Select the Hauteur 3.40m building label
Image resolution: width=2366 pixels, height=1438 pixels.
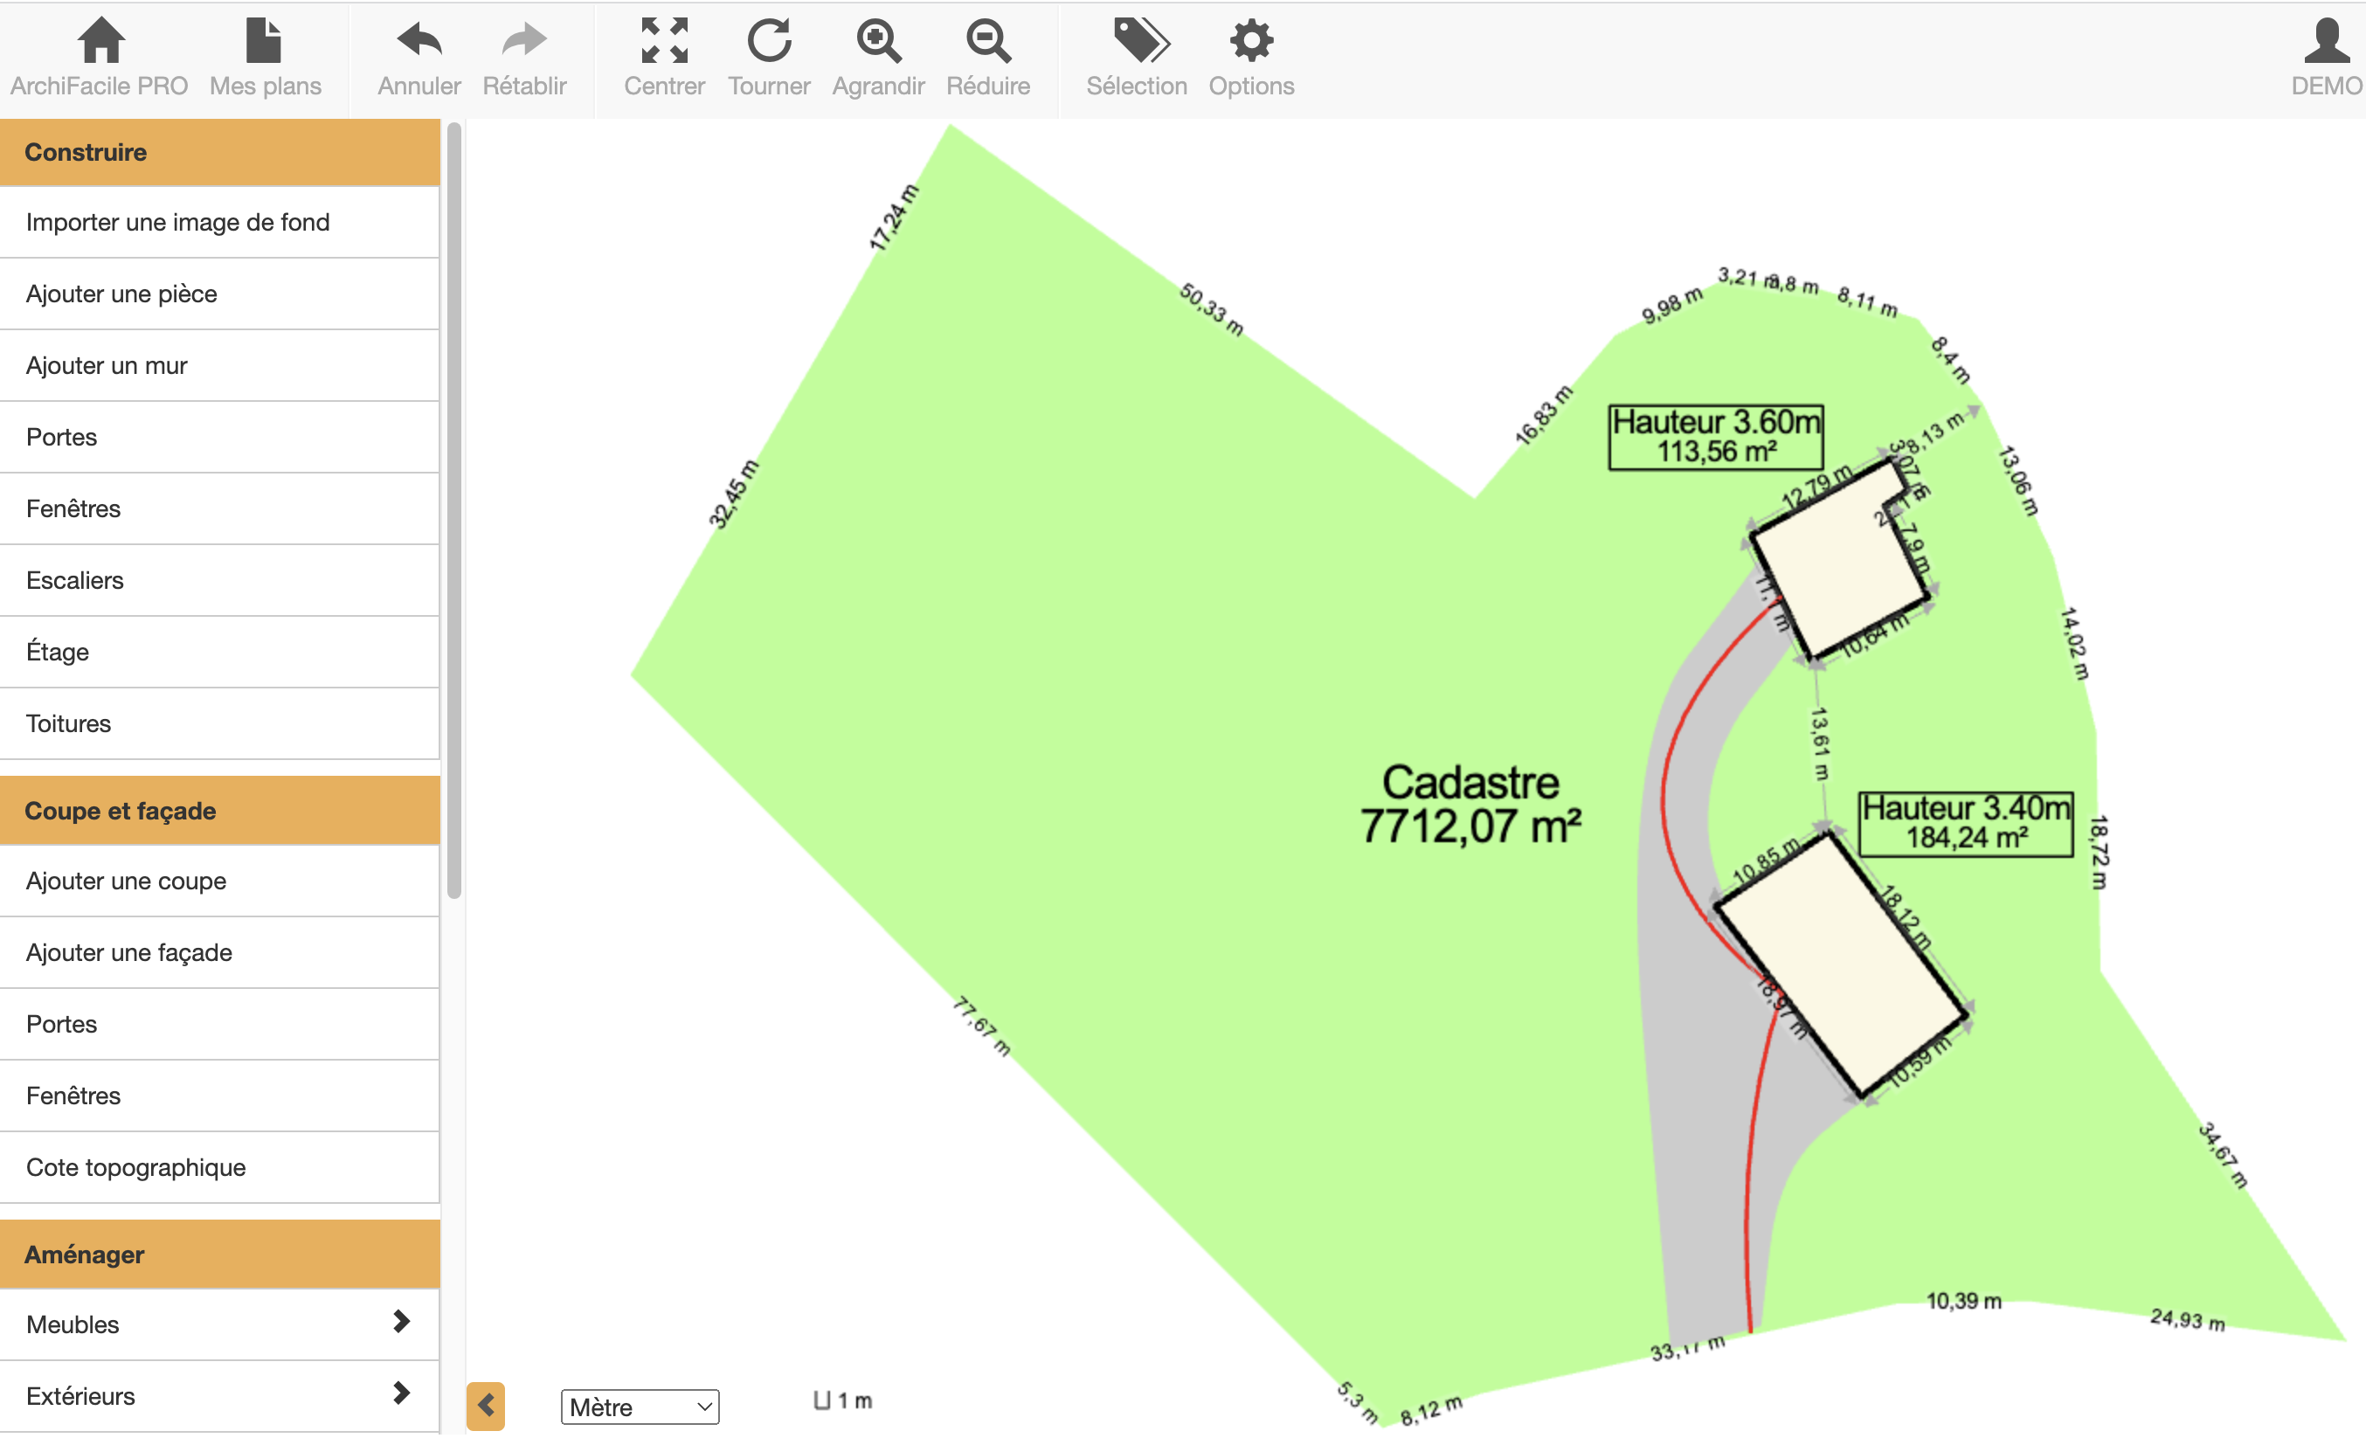(x=1966, y=824)
